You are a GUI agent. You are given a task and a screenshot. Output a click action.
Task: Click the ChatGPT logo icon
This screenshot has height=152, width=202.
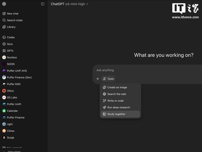click(x=4, y=4)
